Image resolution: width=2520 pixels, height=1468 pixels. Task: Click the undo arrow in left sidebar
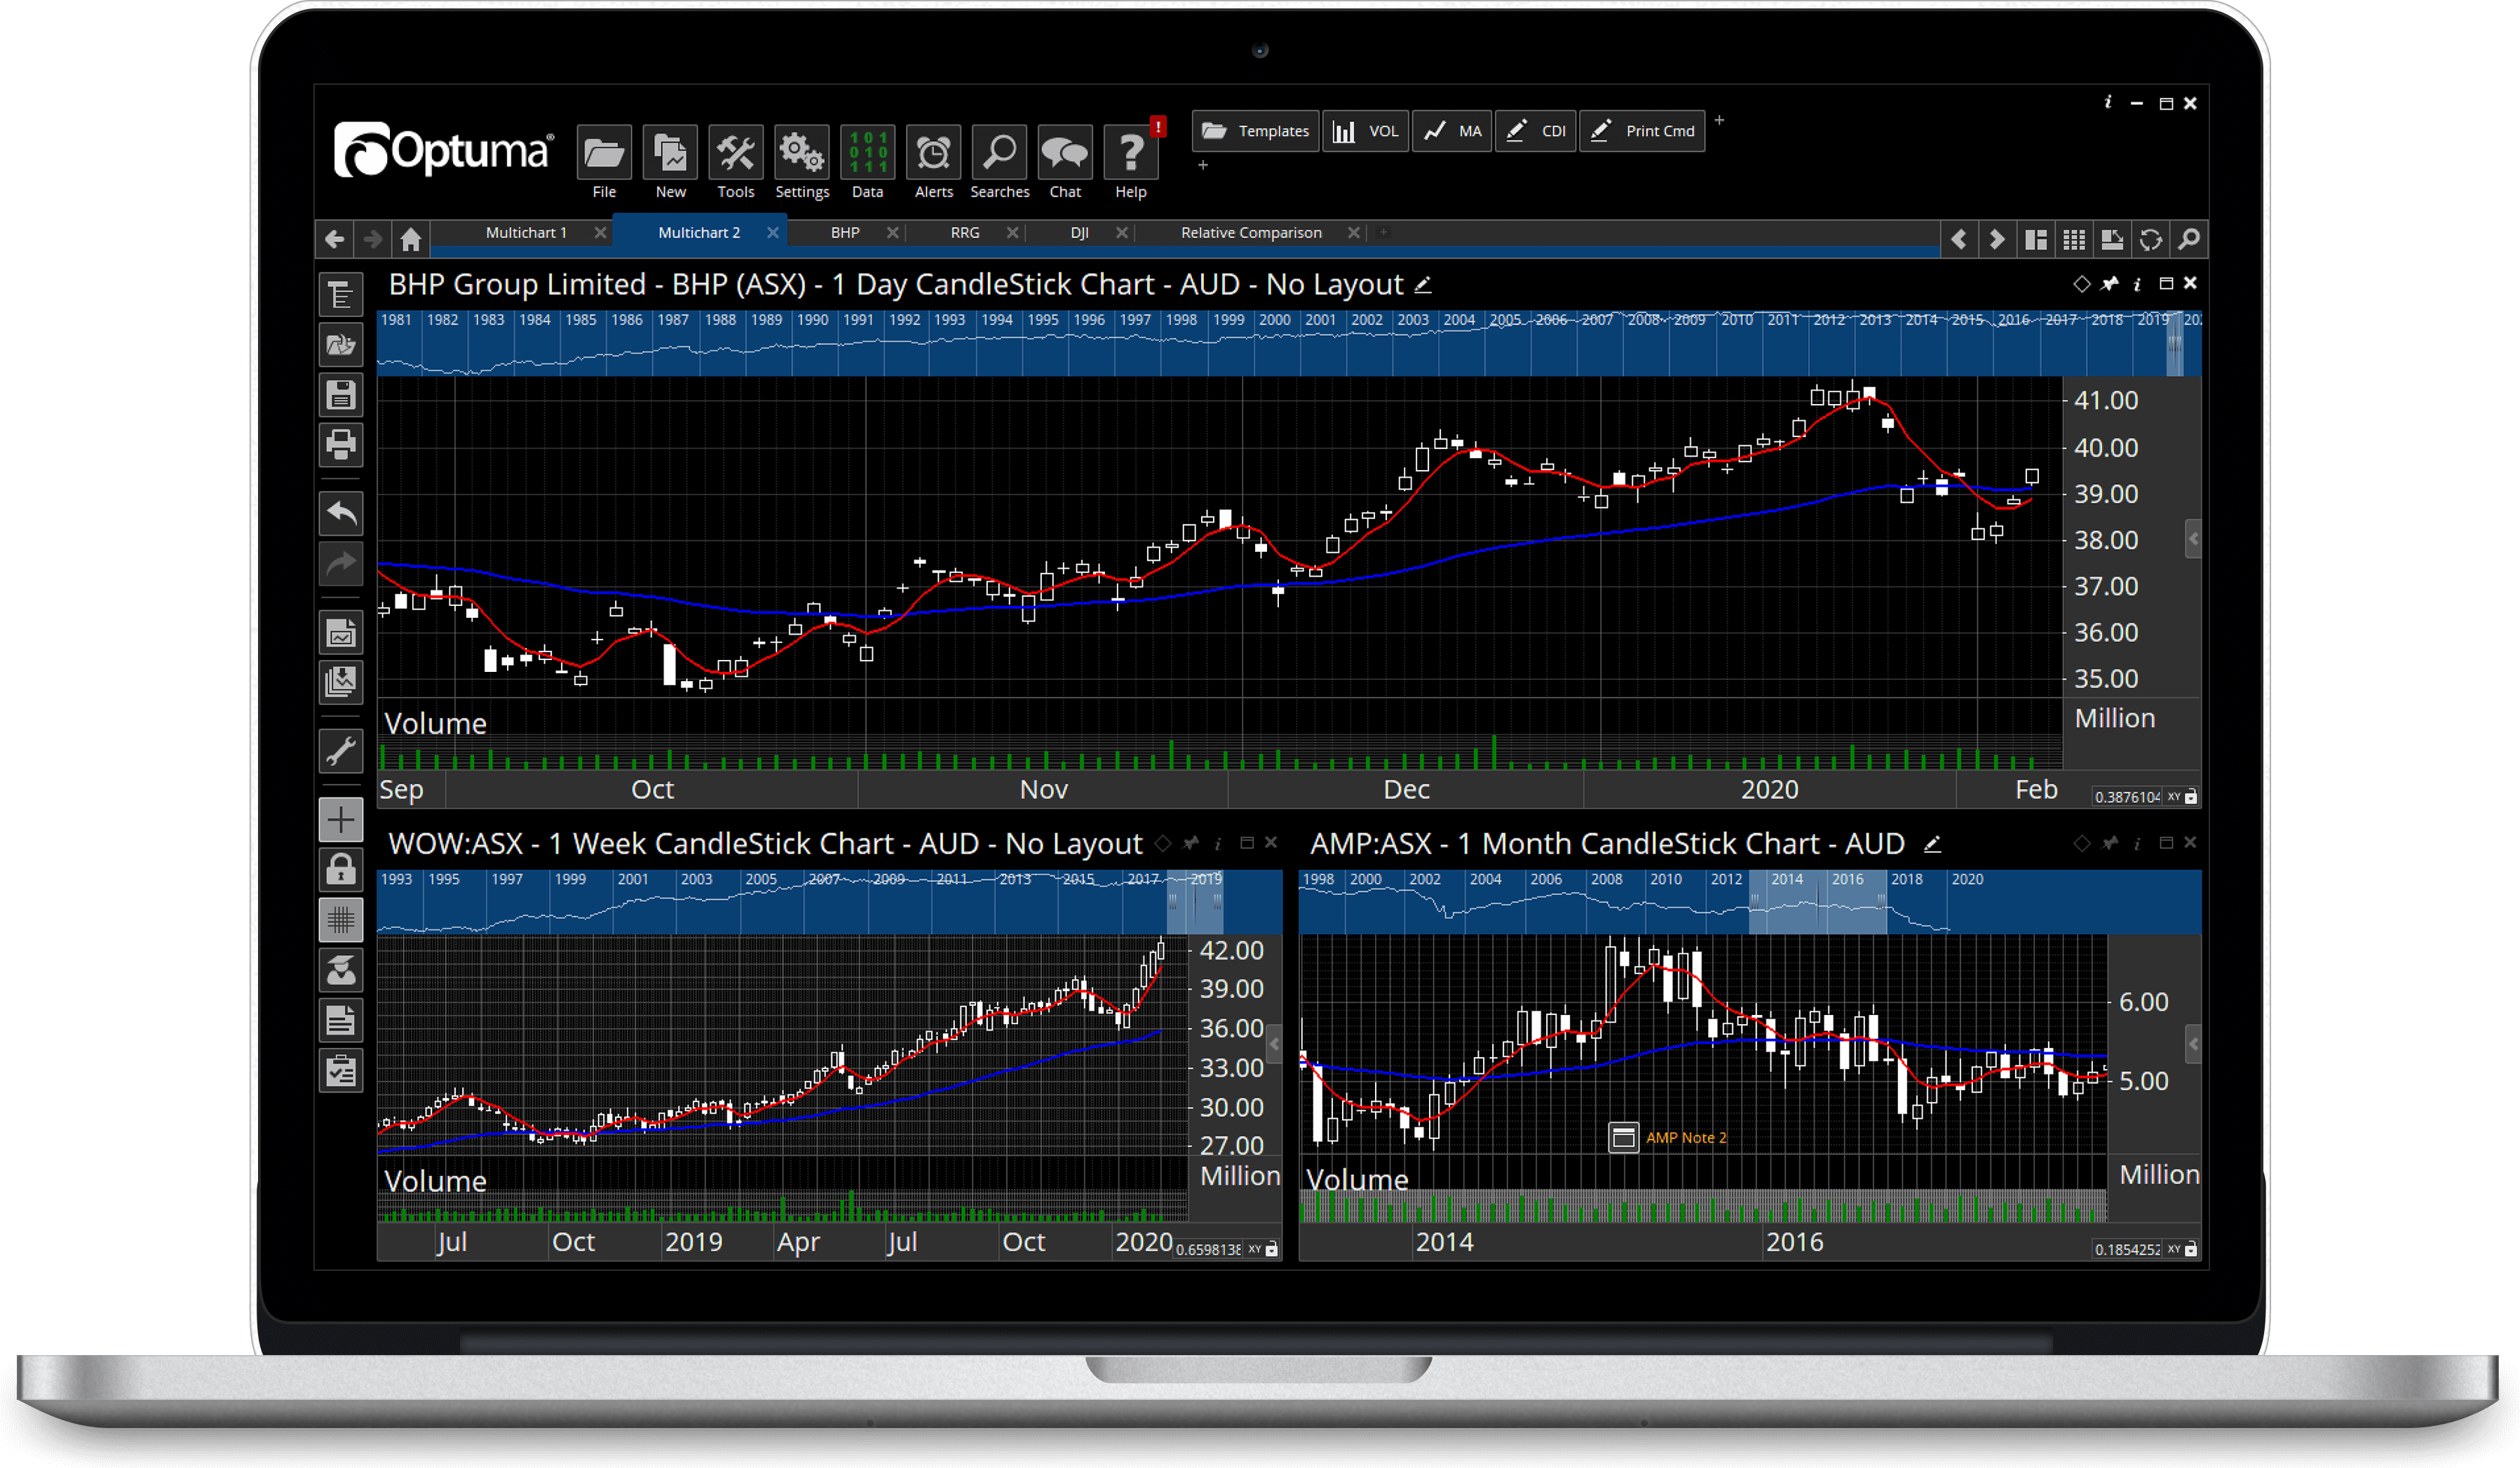[x=341, y=514]
